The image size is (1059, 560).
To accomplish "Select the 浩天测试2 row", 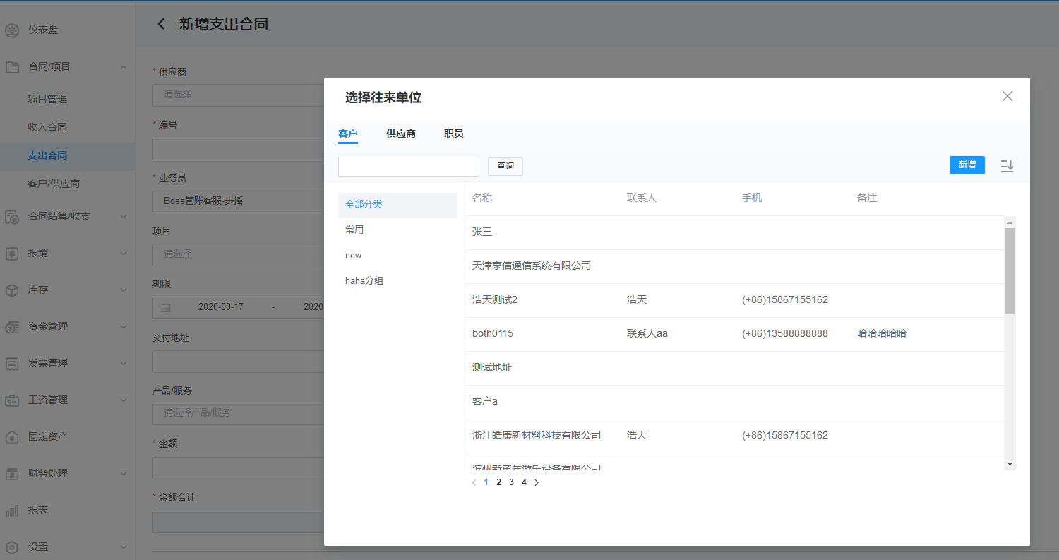I will click(734, 300).
